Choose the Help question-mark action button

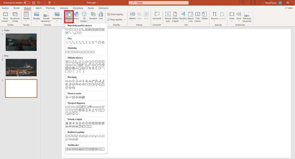(100, 149)
